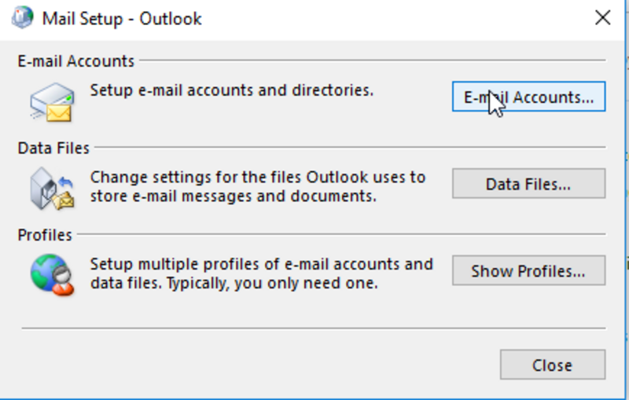Click the Close button at the bottom

553,365
